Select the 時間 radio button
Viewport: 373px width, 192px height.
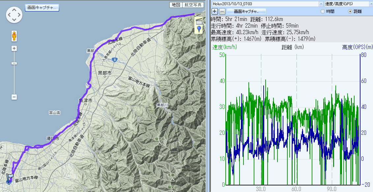pyautogui.click(x=323, y=12)
